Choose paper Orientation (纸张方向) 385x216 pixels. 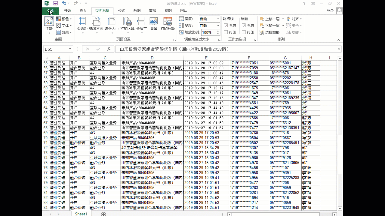click(96, 25)
